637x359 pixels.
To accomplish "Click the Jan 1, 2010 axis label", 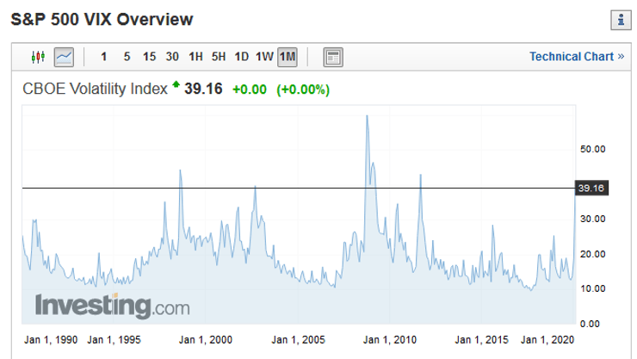I will click(393, 340).
